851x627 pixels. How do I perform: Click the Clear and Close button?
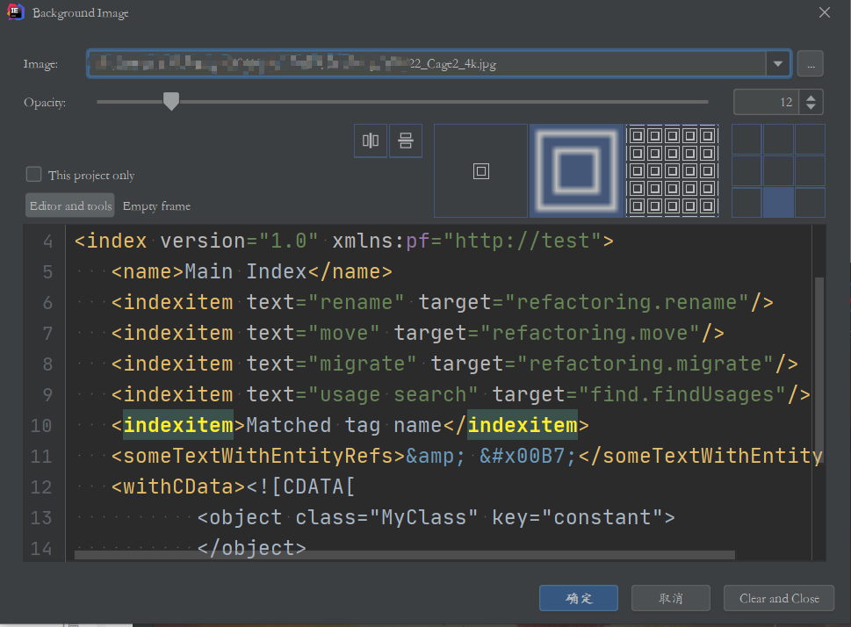[x=779, y=598]
